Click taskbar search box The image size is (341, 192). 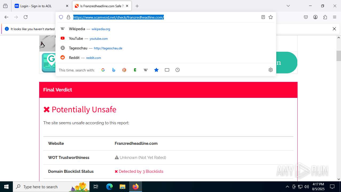click(x=51, y=187)
